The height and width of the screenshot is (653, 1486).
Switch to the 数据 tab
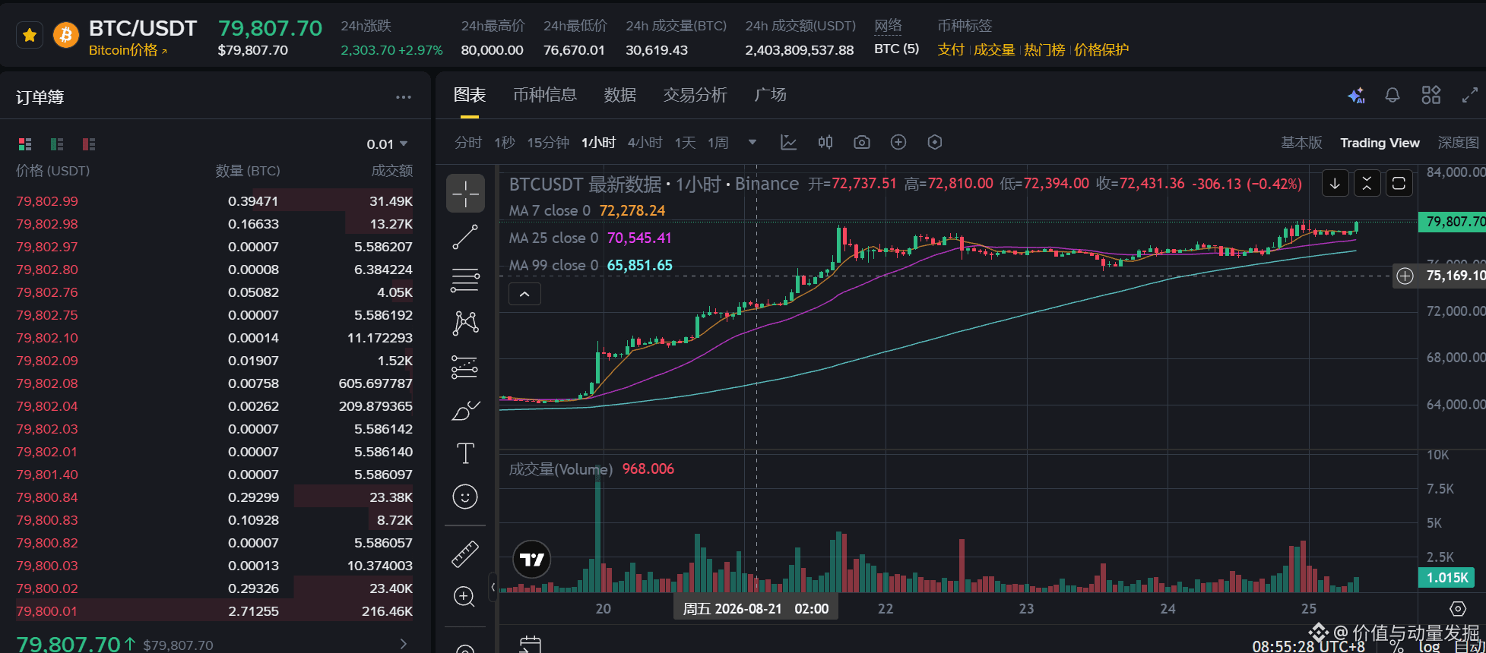[620, 95]
